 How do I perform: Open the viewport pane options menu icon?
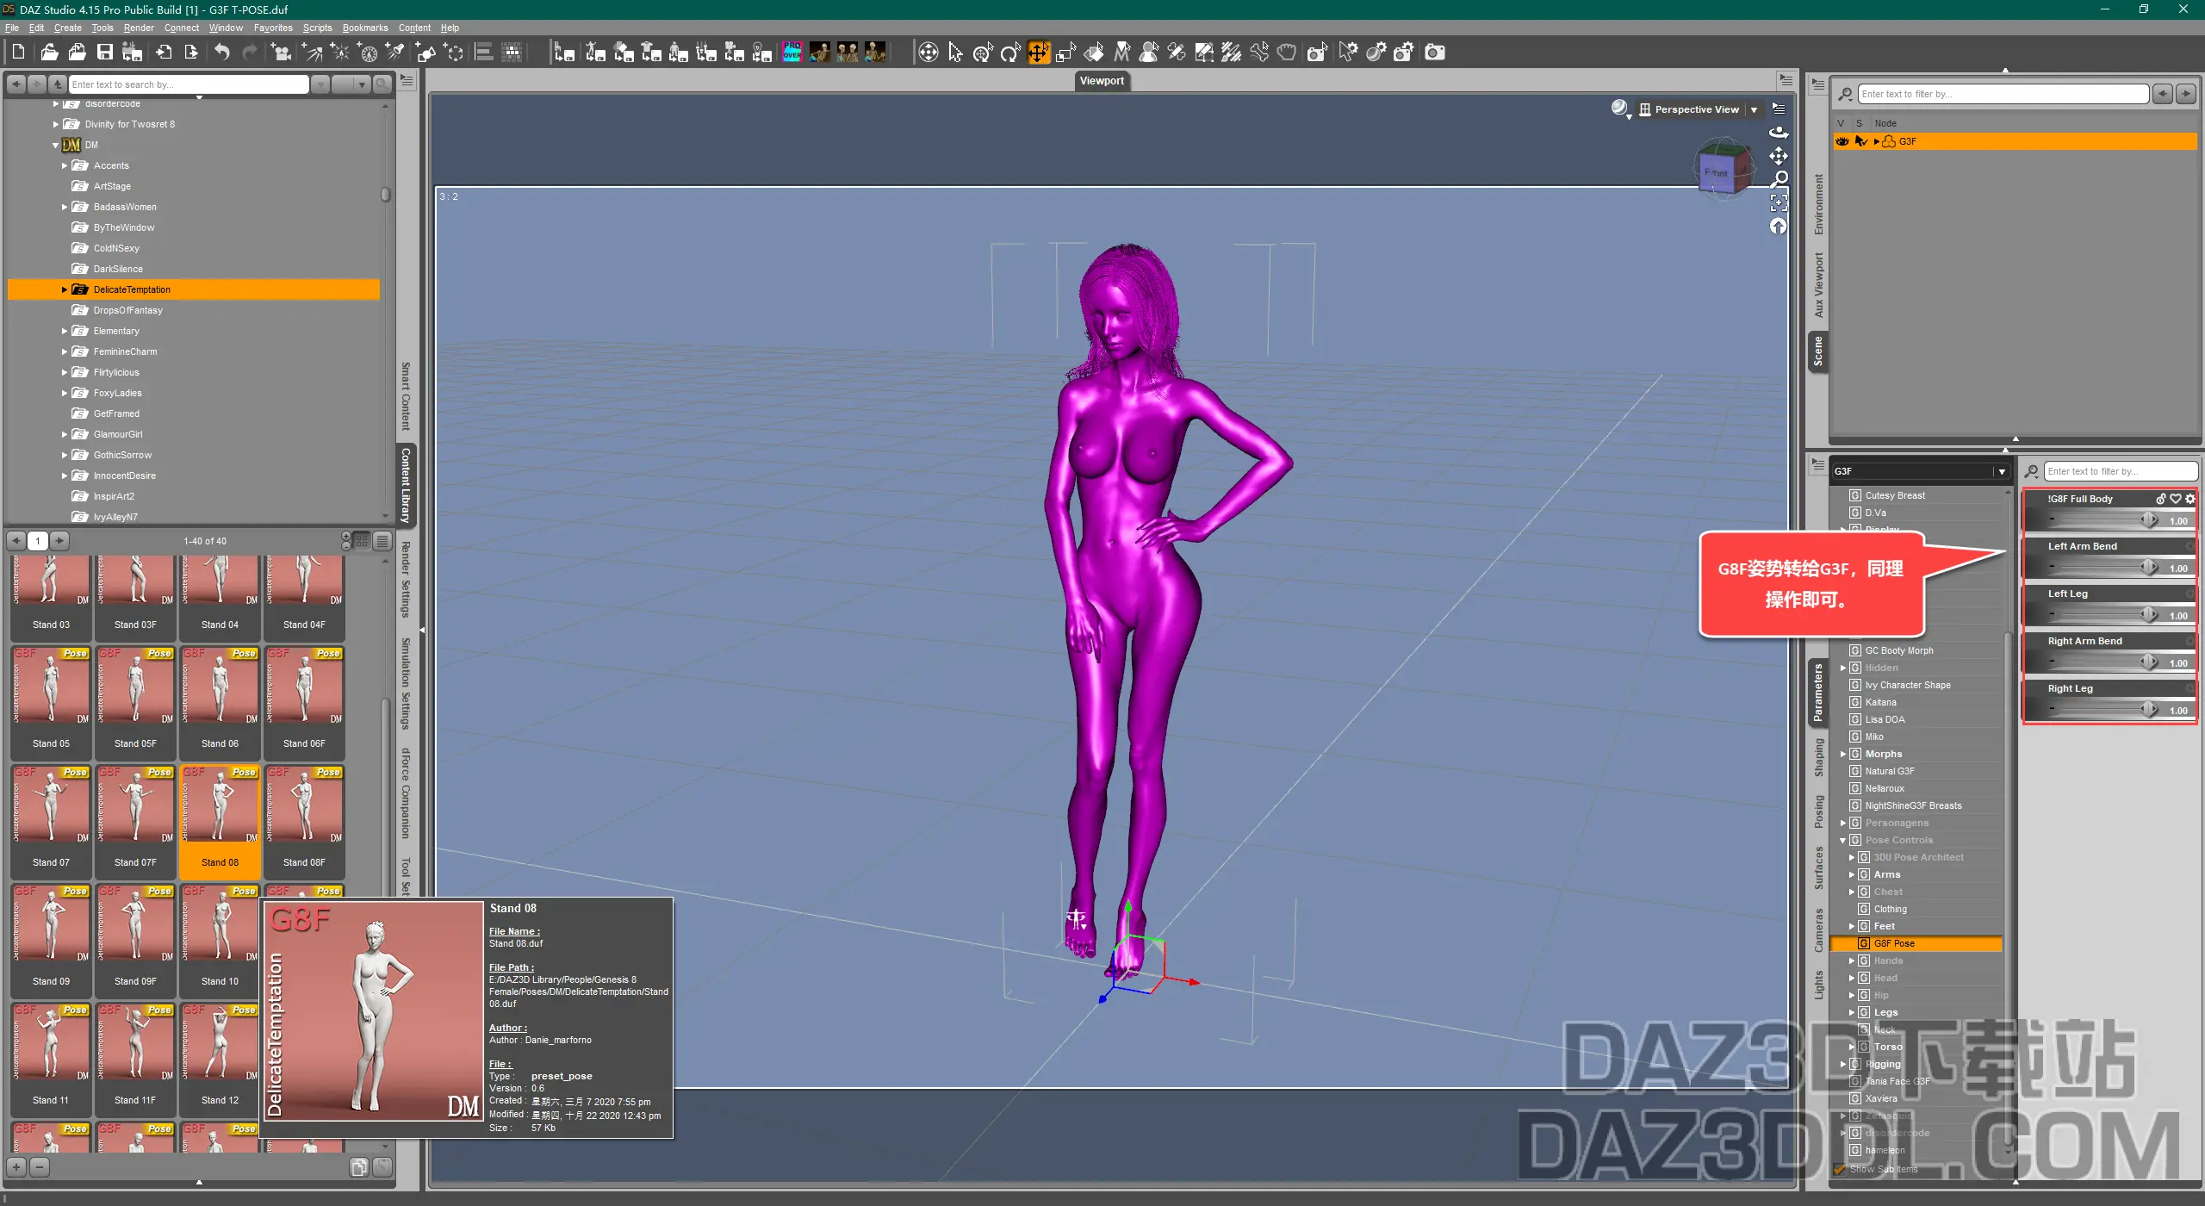point(1779,109)
